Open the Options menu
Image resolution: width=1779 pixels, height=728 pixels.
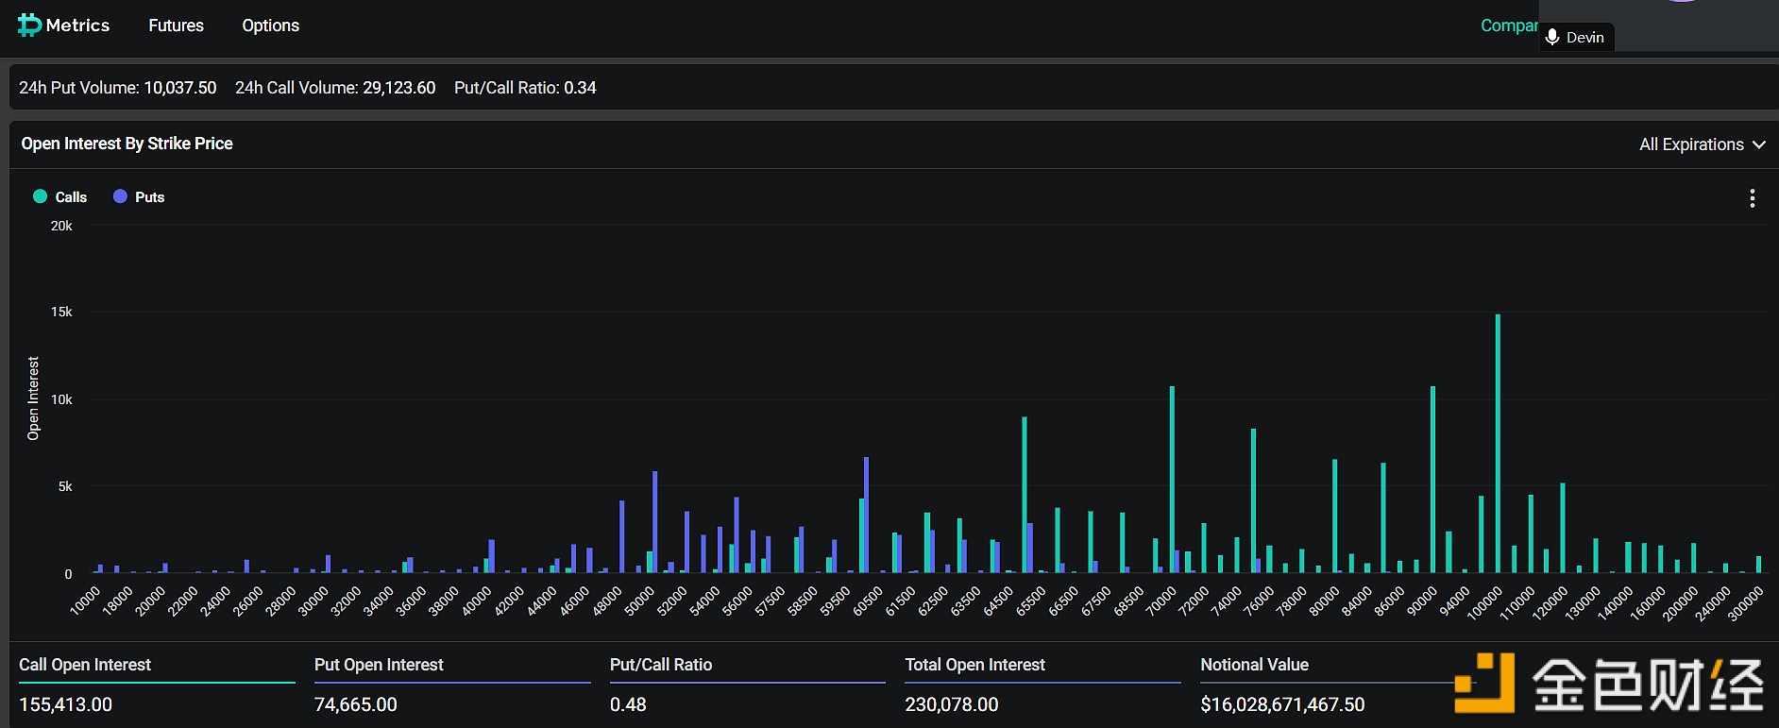click(270, 25)
